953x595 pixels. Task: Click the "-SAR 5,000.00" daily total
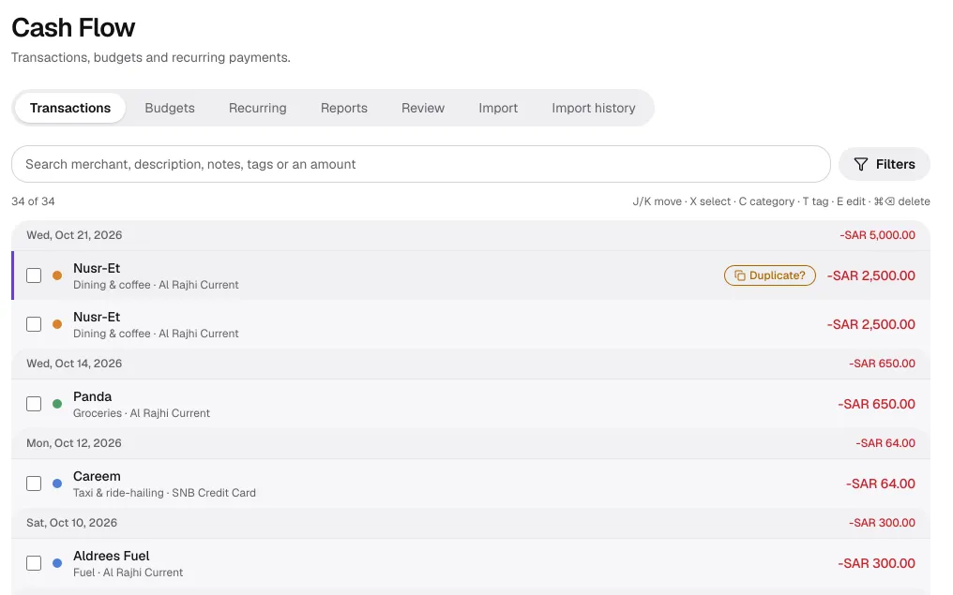(877, 235)
